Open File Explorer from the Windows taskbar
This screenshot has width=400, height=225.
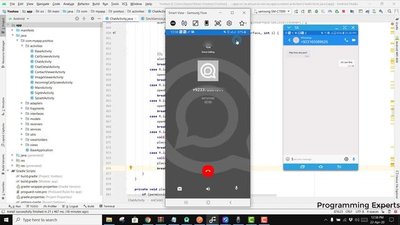109,219
